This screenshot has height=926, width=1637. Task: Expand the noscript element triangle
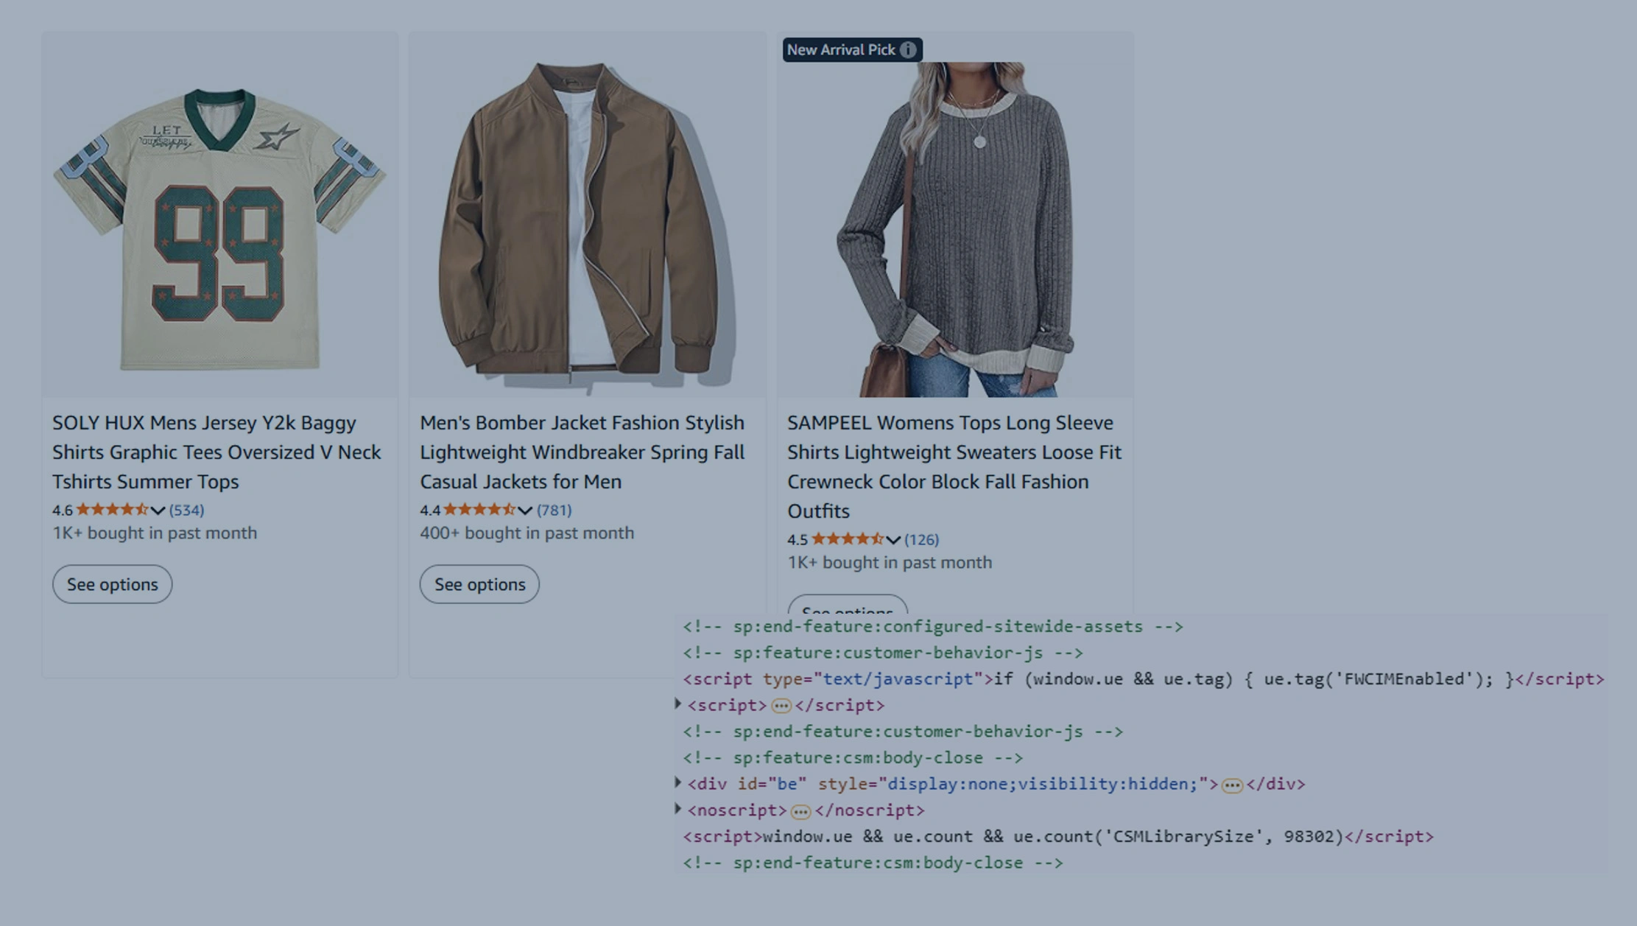(678, 809)
